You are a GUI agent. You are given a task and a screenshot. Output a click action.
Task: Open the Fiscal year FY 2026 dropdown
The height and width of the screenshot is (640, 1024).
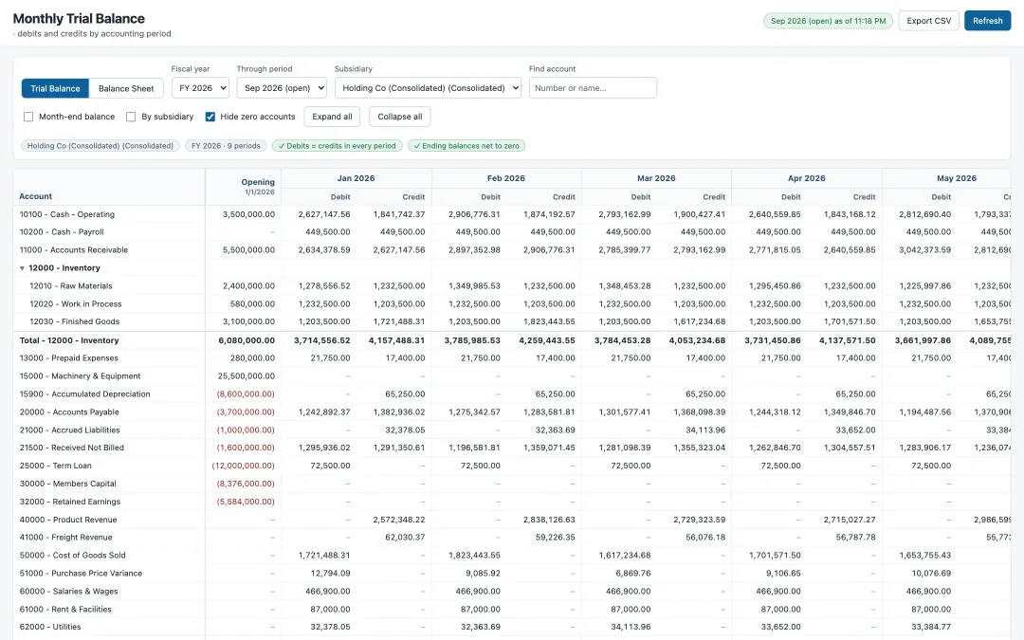coord(200,88)
